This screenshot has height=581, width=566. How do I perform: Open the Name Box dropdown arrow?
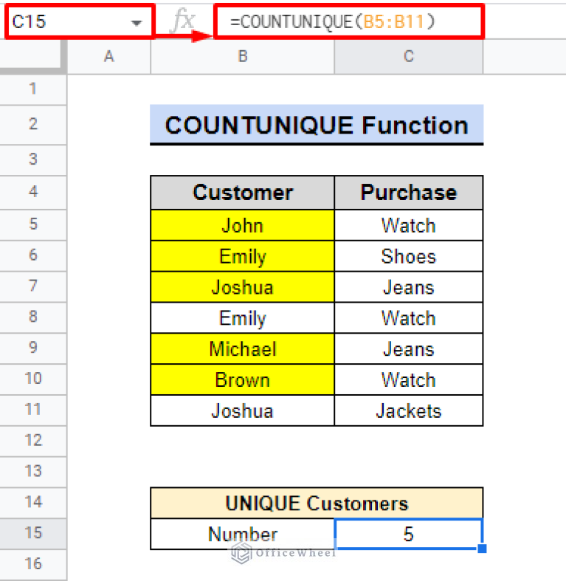pos(136,23)
